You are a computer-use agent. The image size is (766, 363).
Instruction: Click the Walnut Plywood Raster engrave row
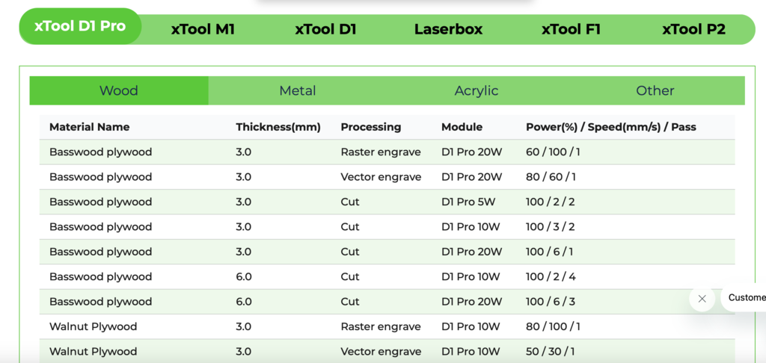387,326
